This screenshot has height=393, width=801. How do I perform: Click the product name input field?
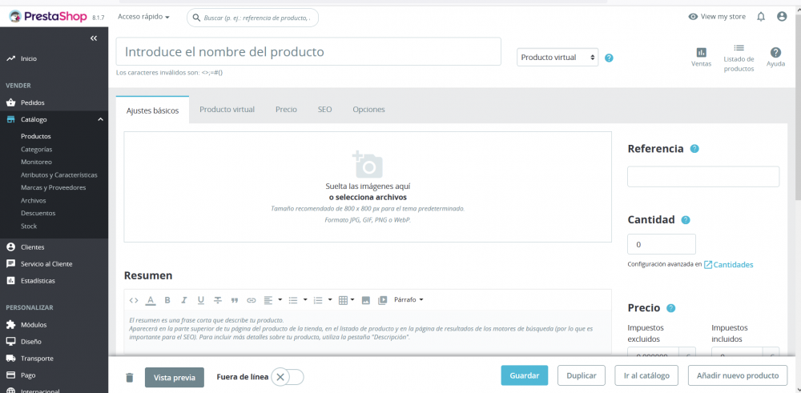[308, 51]
